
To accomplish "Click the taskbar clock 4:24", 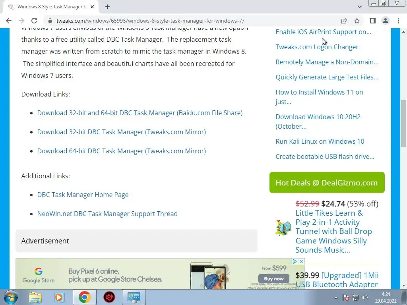I will click(386, 294).
